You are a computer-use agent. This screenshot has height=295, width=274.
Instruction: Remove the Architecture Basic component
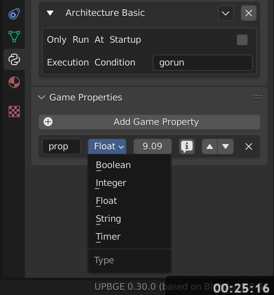pyautogui.click(x=249, y=13)
